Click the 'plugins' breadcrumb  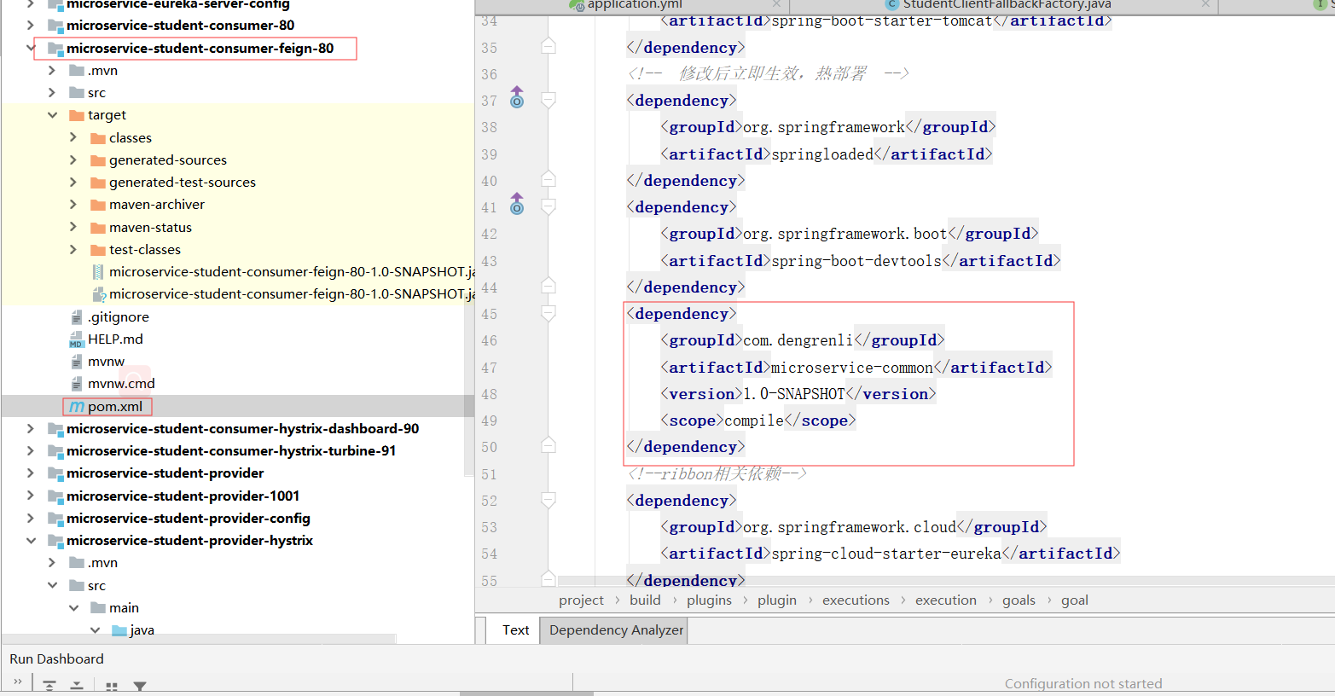coord(709,600)
